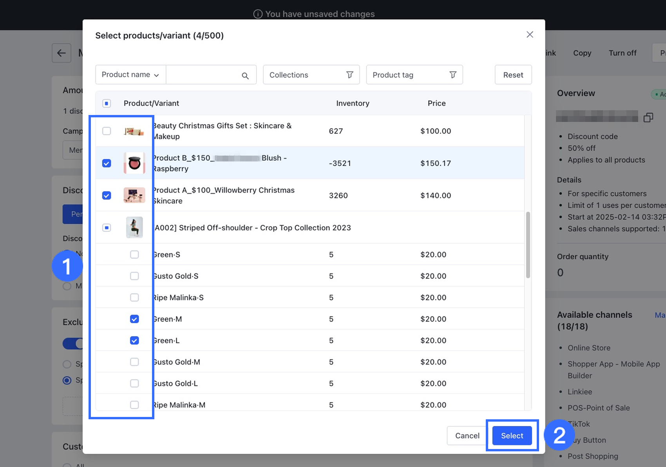Click the copy code icon in Overview
Screen dimensions: 666x467
coord(648,117)
